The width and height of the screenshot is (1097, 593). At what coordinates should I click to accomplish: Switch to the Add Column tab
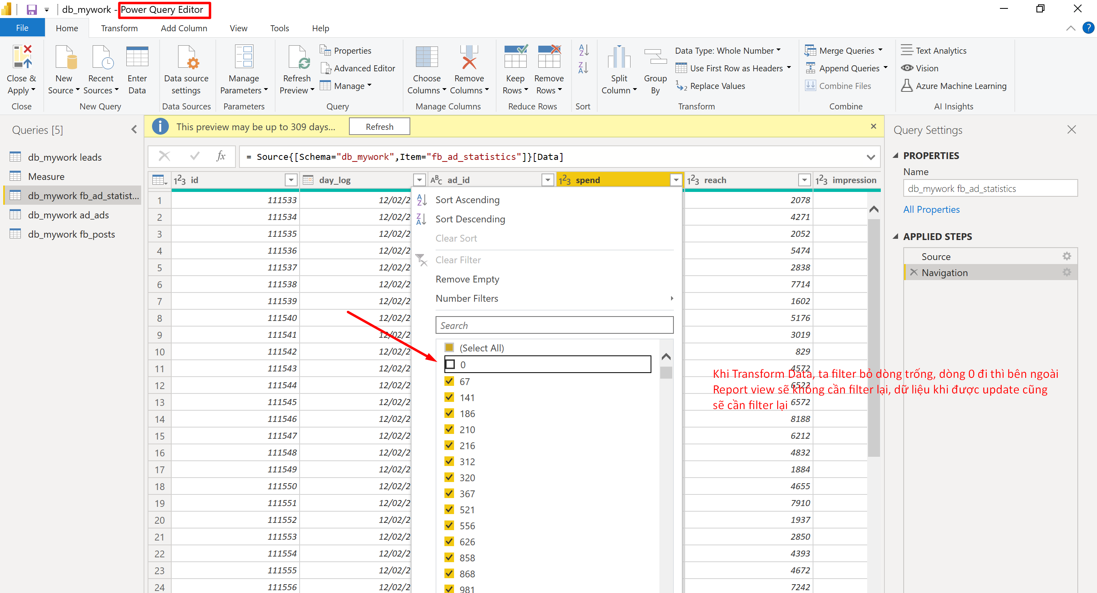184,28
